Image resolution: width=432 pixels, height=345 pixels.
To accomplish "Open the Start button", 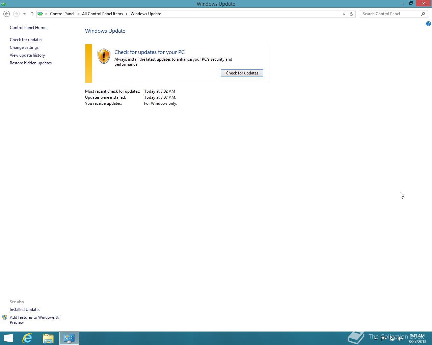I will pos(8,338).
